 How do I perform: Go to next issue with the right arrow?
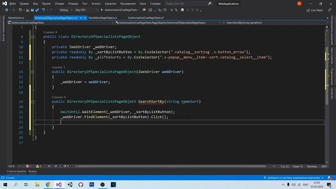point(56,166)
